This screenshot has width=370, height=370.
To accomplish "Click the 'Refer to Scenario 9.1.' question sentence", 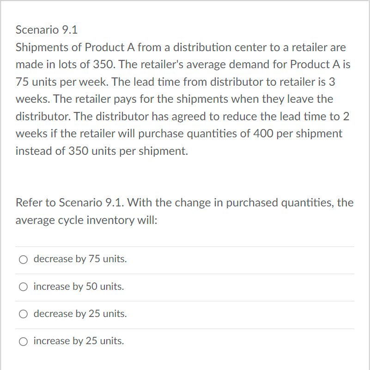I will [70, 202].
